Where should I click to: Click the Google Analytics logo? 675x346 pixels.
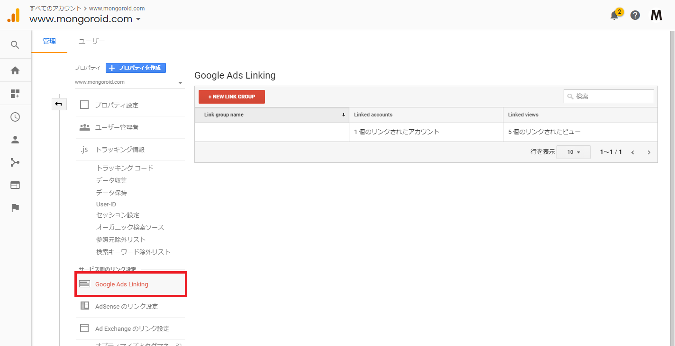pyautogui.click(x=14, y=15)
